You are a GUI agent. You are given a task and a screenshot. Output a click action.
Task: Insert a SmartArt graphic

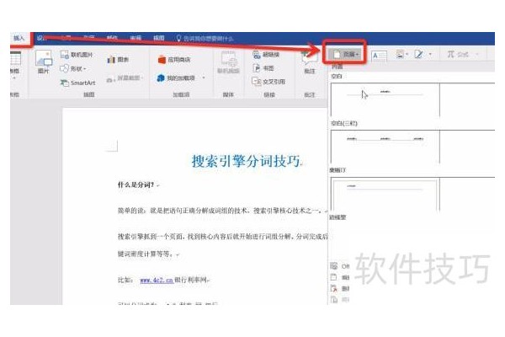pyautogui.click(x=78, y=83)
